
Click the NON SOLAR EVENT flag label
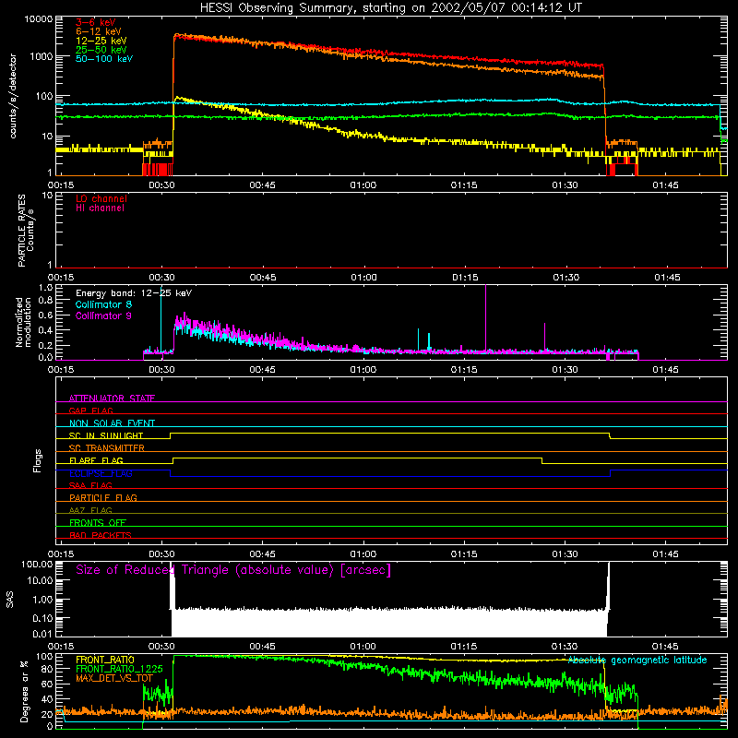coord(112,423)
